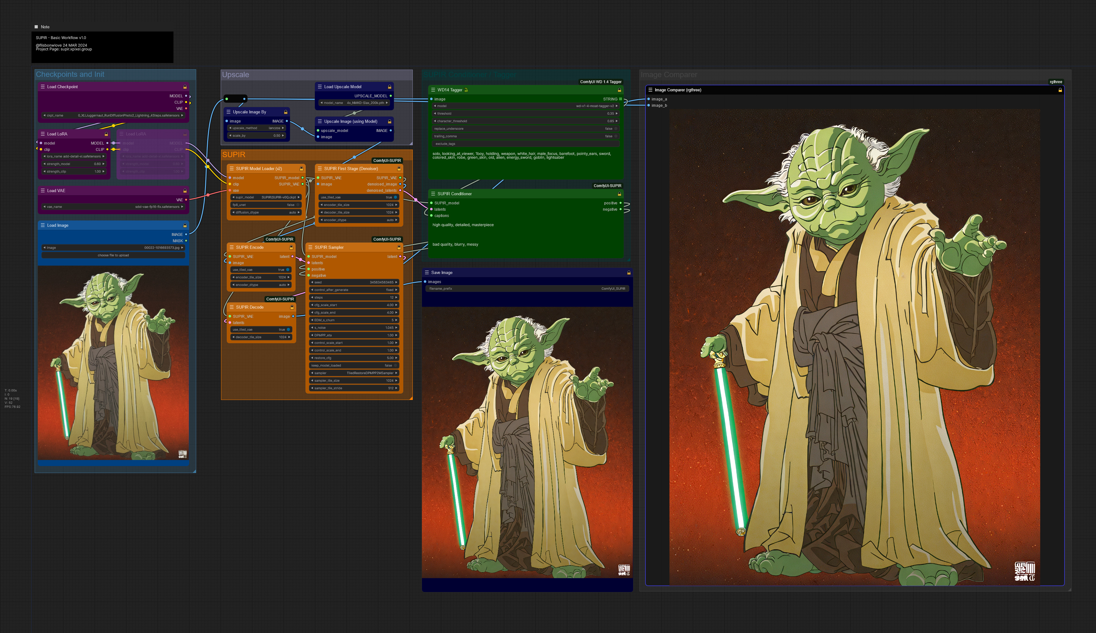
Task: Click the lock icon on Load VAE node
Action: click(185, 191)
